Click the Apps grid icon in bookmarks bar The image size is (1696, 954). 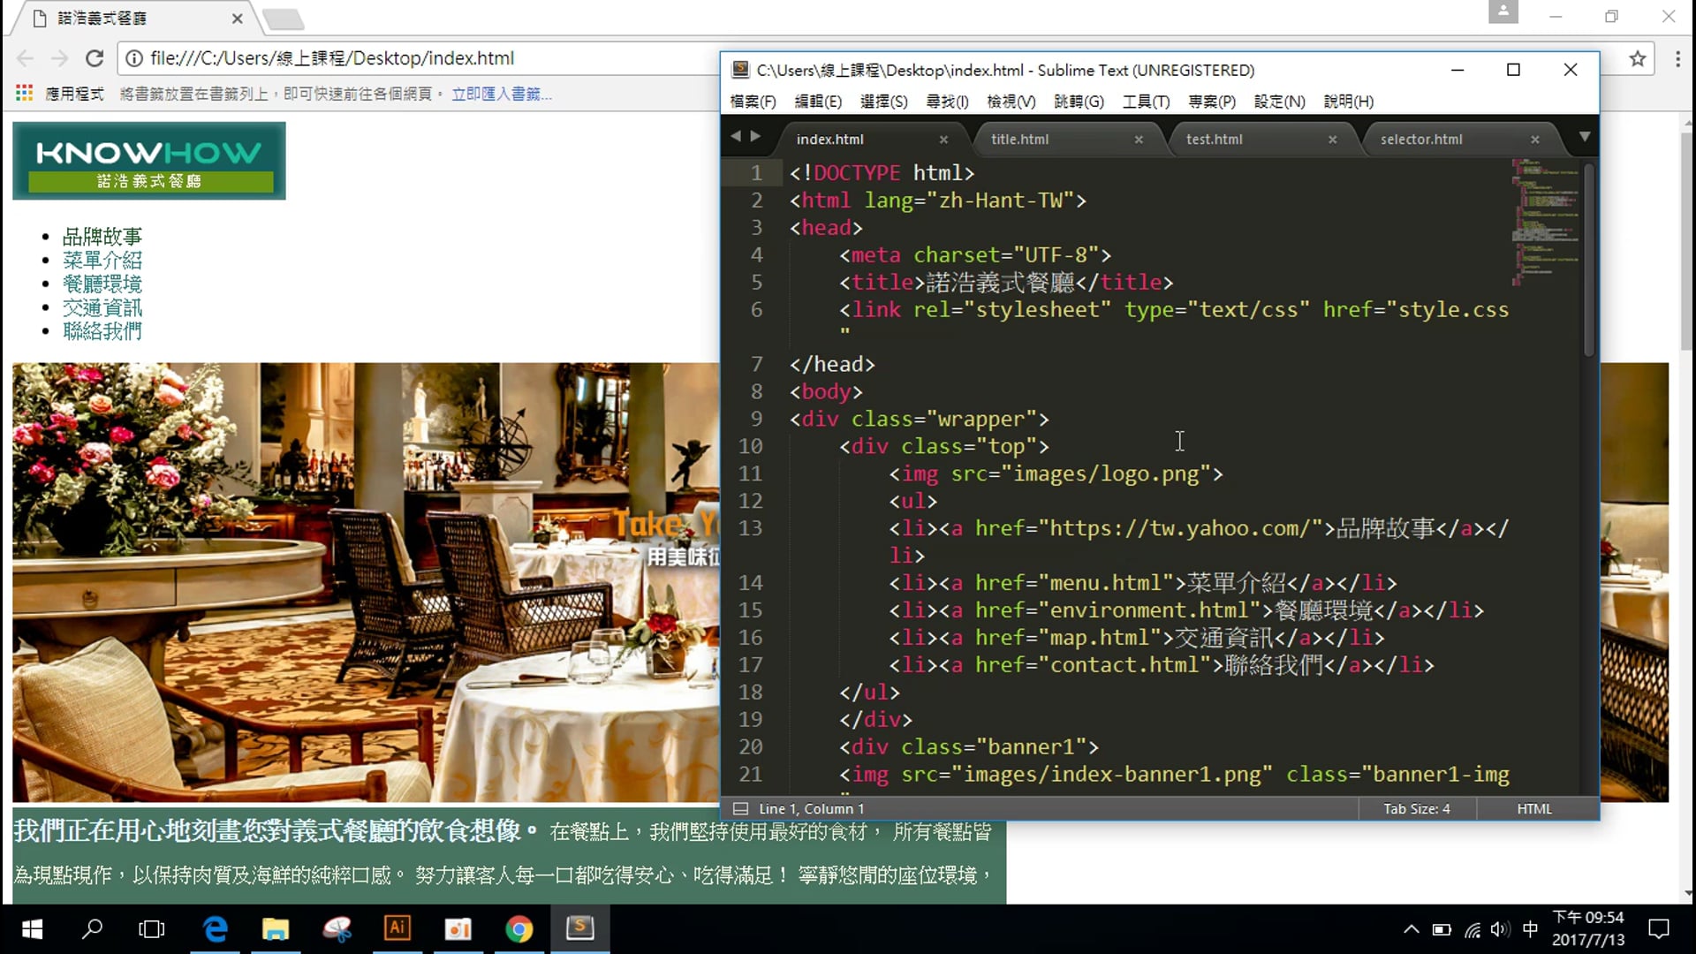click(24, 94)
